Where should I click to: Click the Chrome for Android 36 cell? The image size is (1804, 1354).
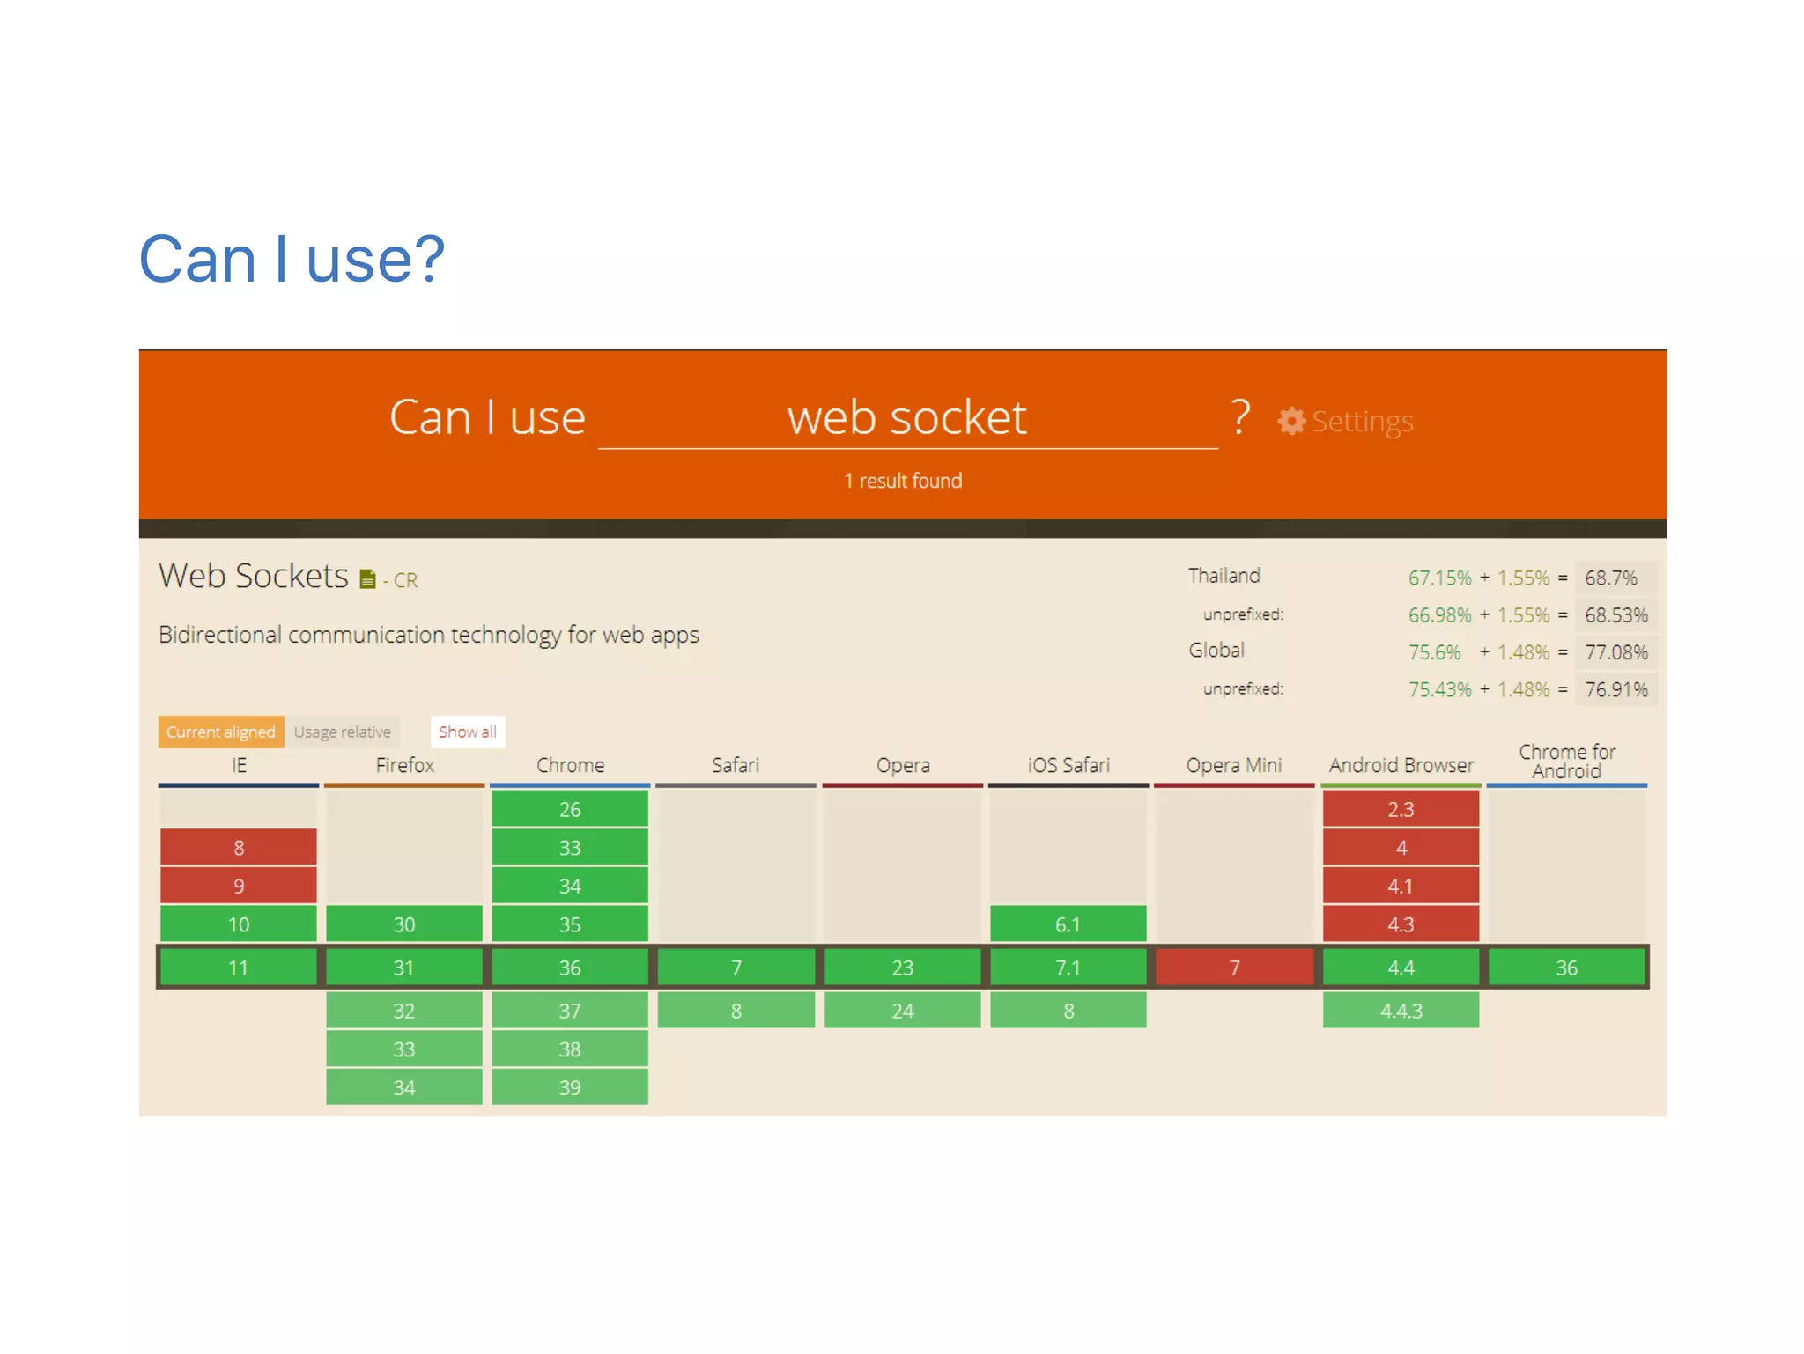[x=1566, y=968]
